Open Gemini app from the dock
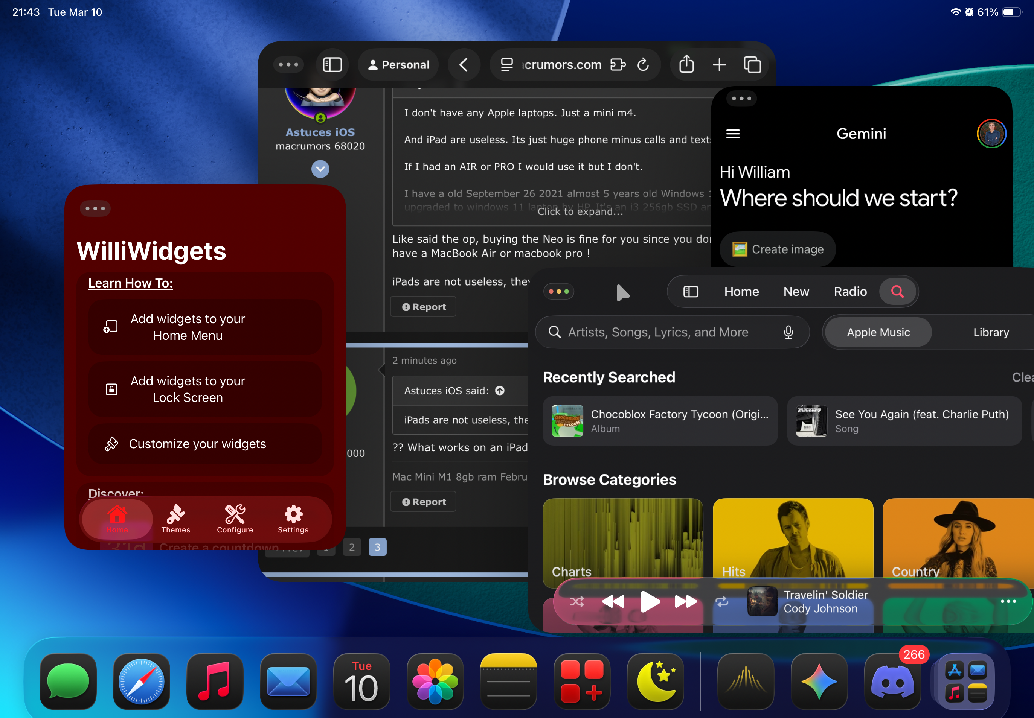 [819, 681]
